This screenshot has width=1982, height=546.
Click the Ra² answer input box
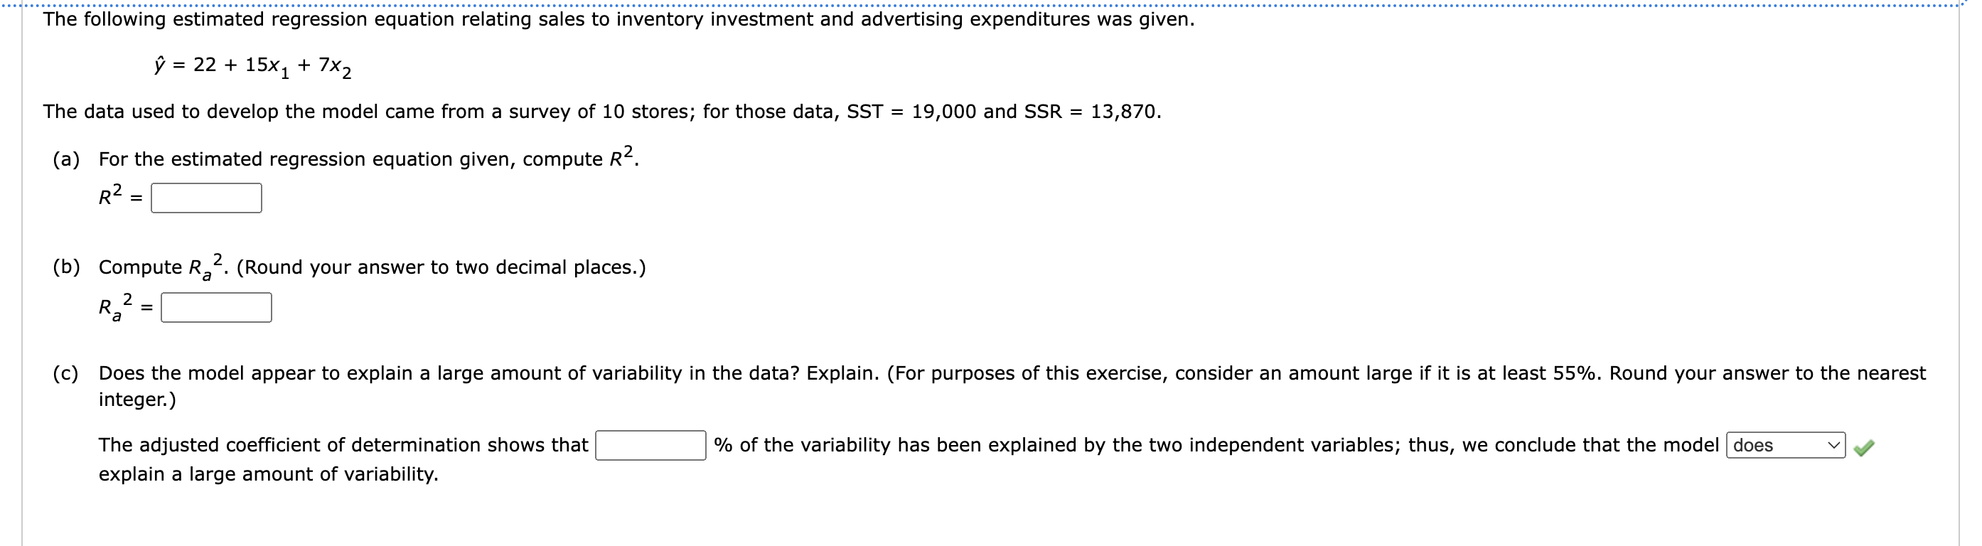coord(216,309)
